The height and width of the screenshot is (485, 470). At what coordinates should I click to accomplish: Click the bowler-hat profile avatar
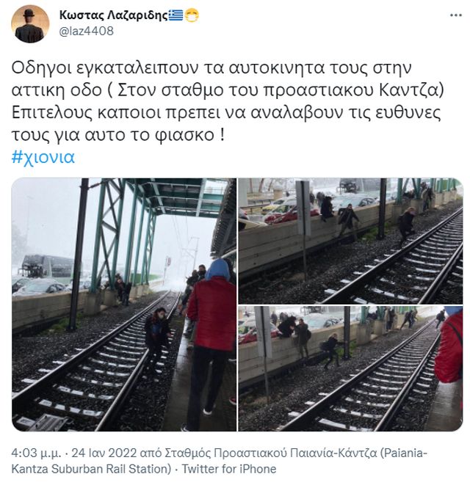click(x=30, y=23)
